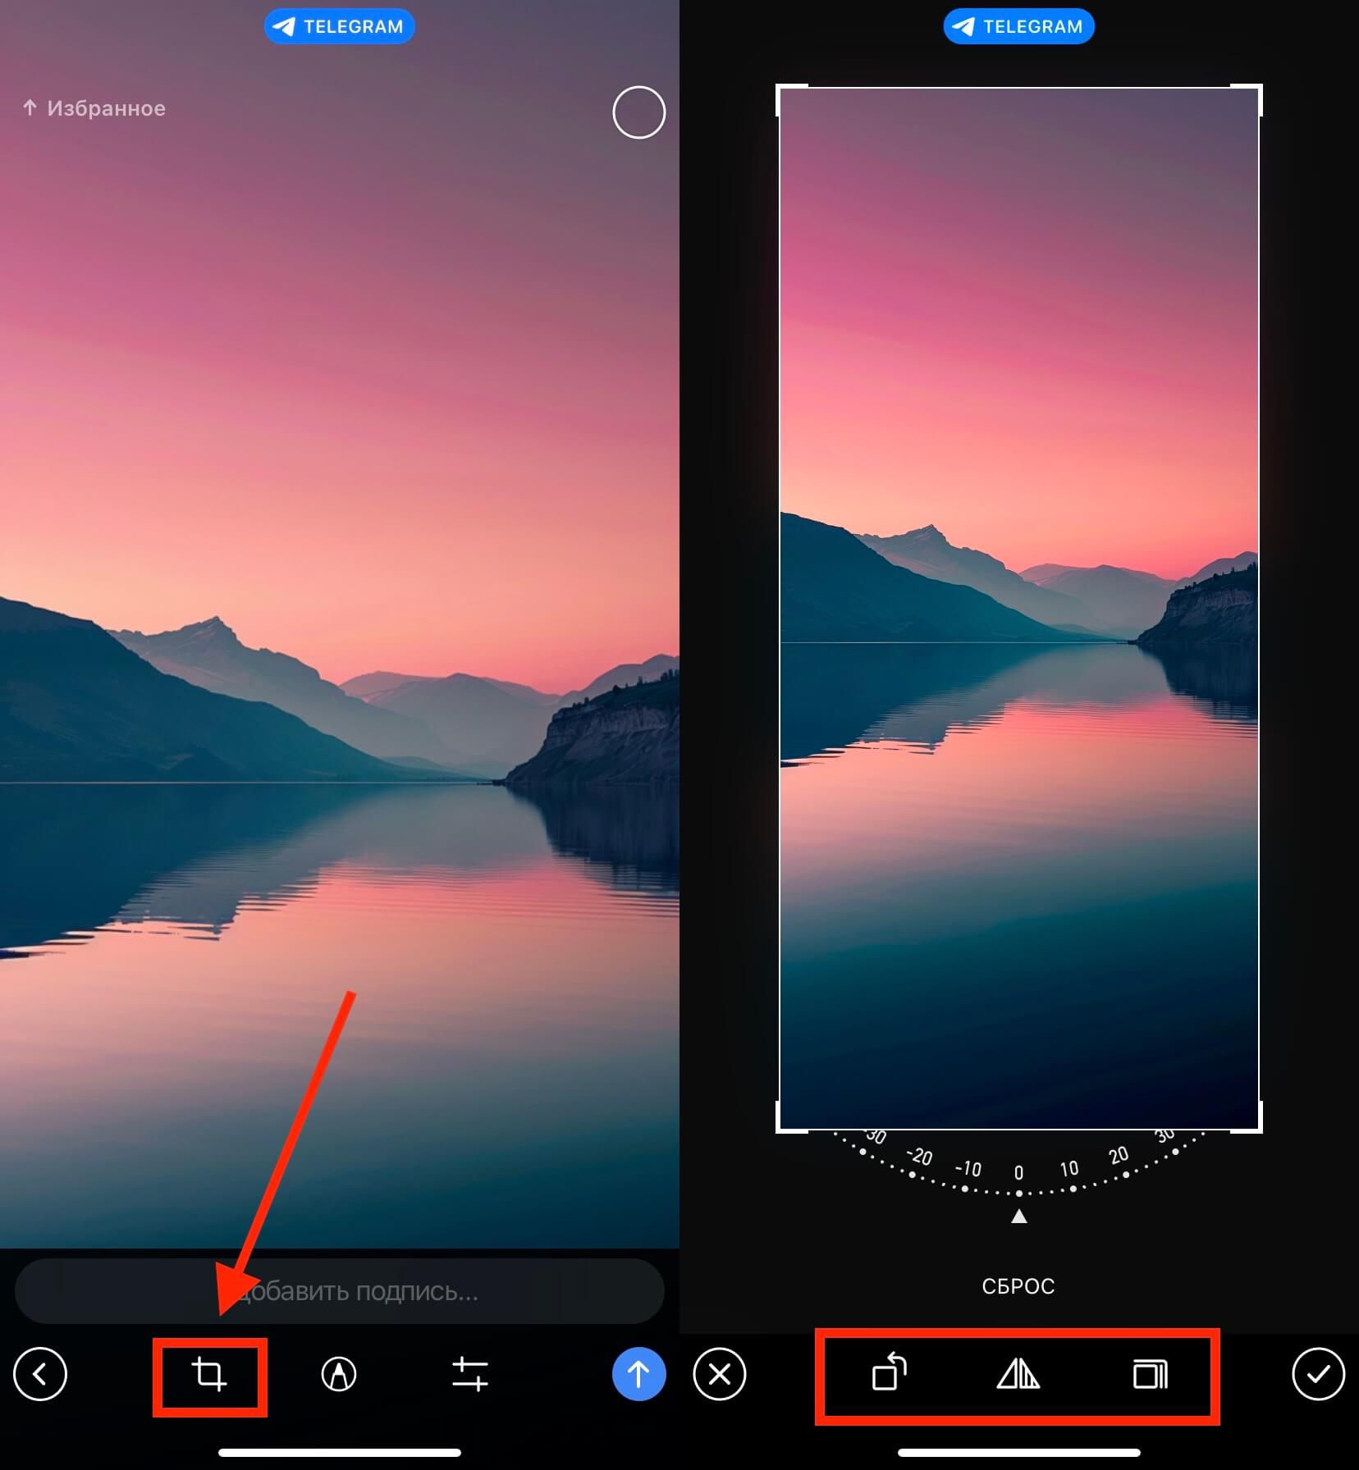Image resolution: width=1359 pixels, height=1470 pixels.
Task: Confirm crop with the checkmark button
Action: [x=1318, y=1374]
